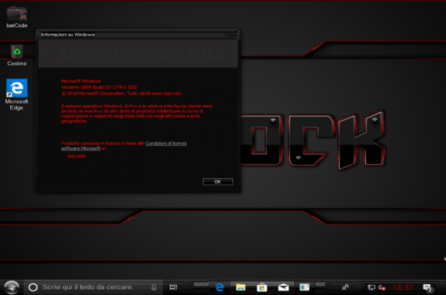Activate the microphone voice search icon
446x295 pixels.
coord(154,287)
